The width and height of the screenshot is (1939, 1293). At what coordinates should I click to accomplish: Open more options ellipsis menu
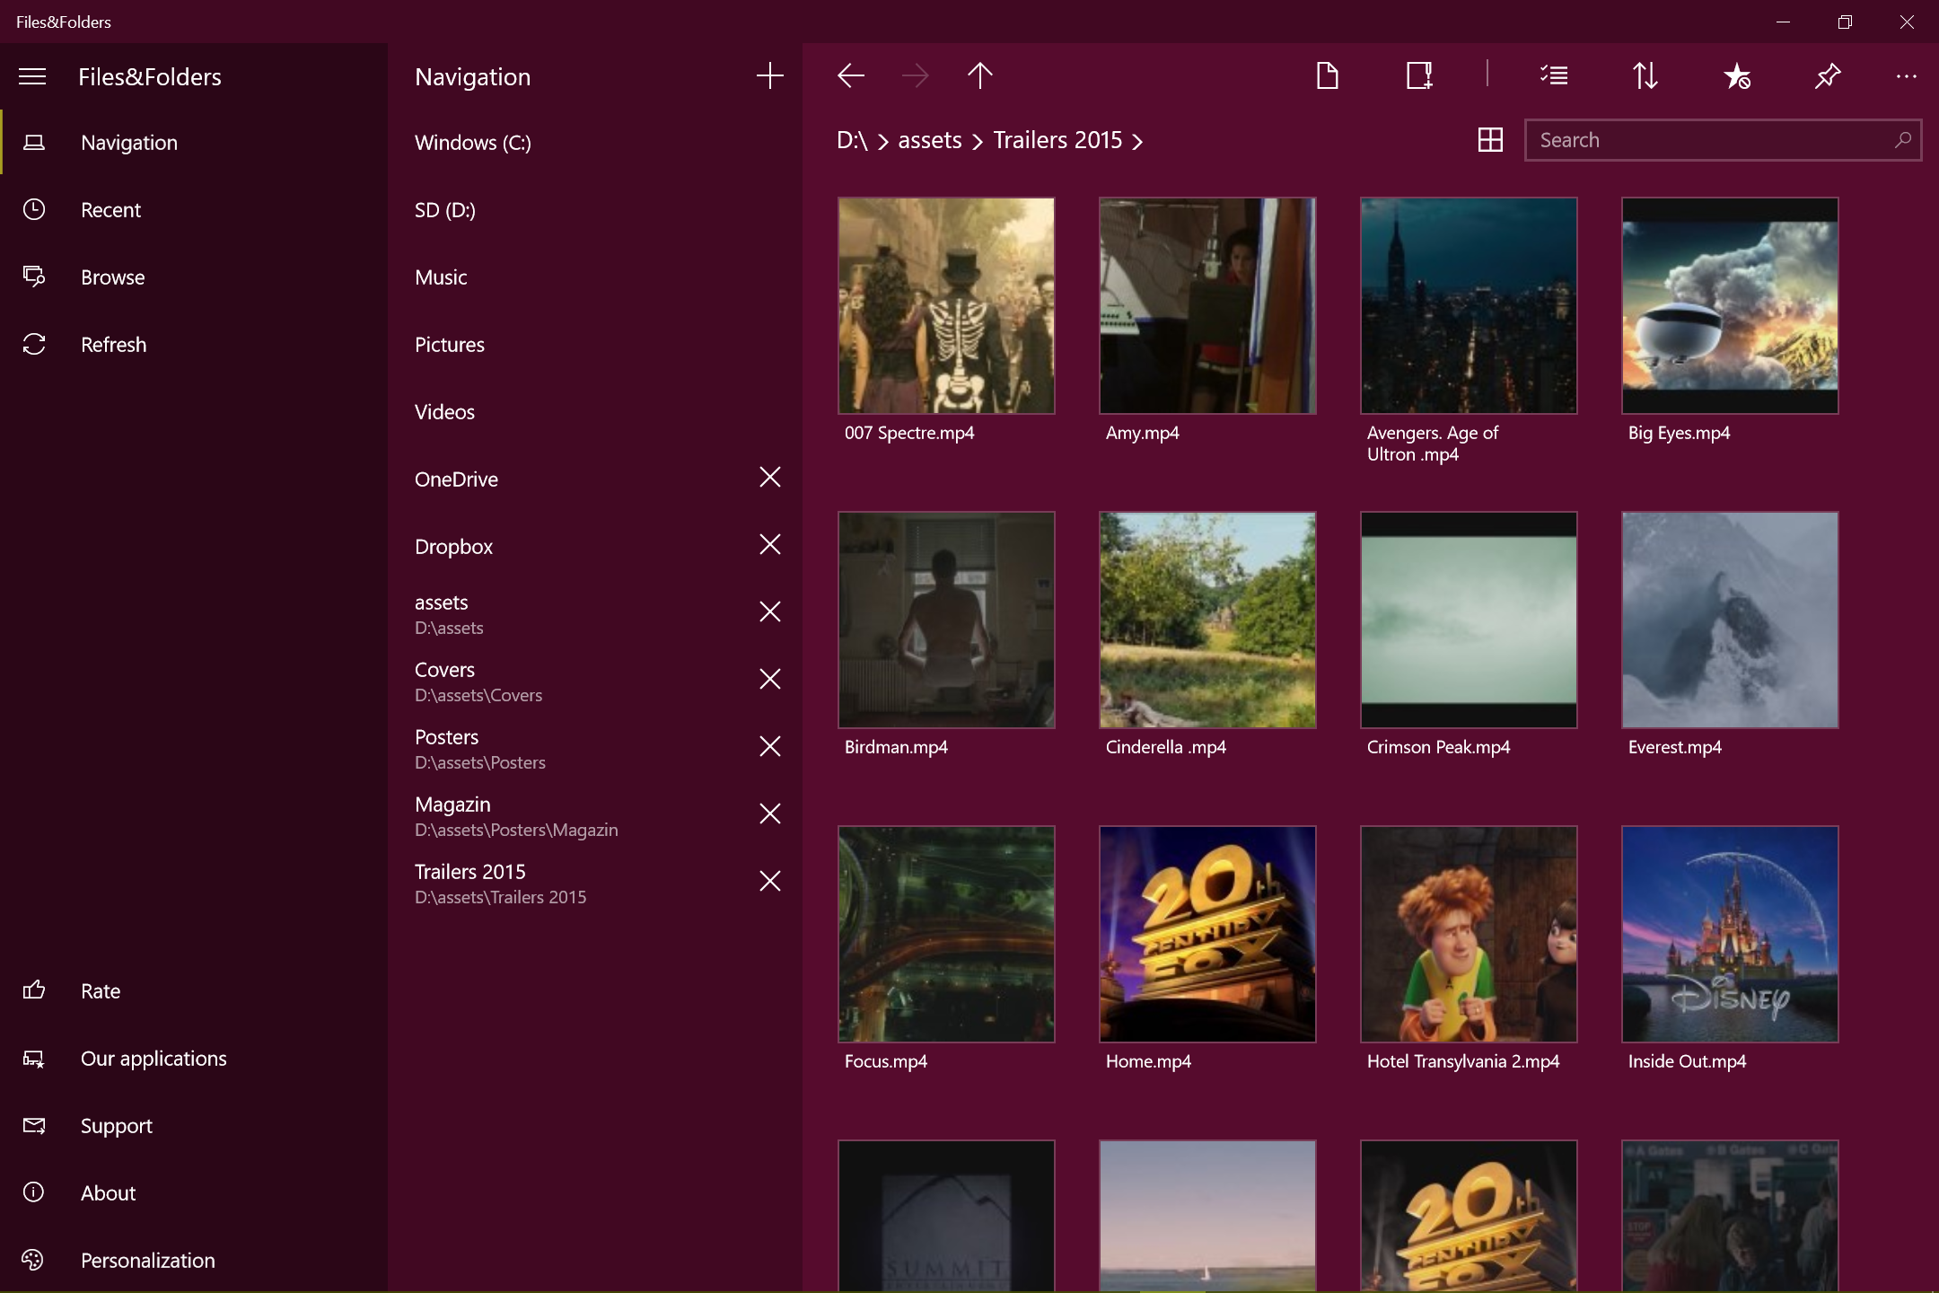(x=1907, y=76)
